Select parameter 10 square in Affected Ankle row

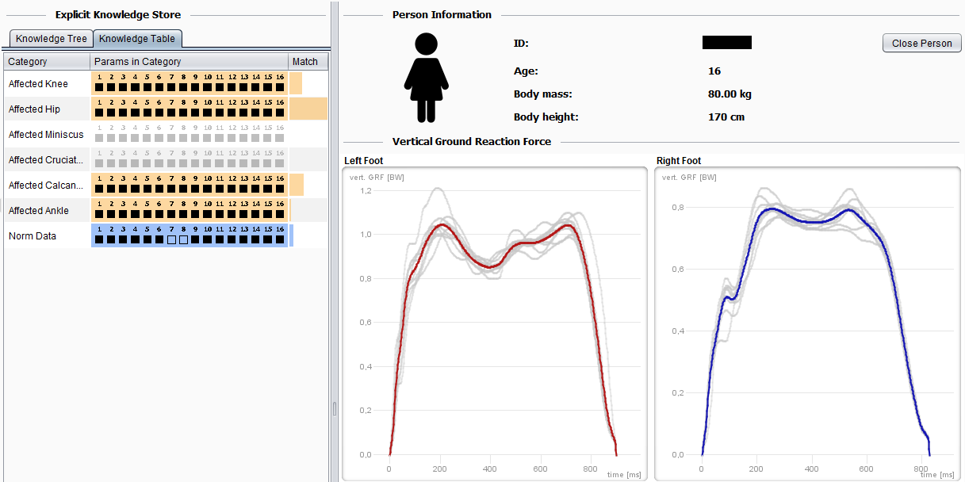207,214
